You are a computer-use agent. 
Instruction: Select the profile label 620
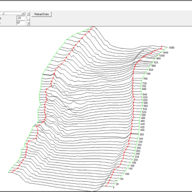click(145, 97)
